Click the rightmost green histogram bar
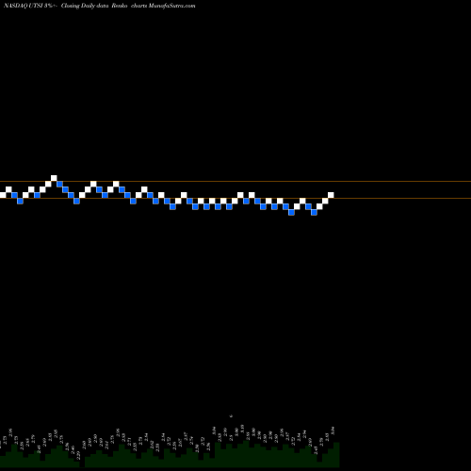 336,455
